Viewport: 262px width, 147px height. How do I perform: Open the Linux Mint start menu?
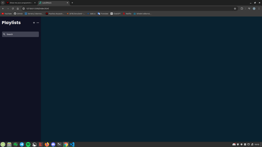(x=3, y=144)
